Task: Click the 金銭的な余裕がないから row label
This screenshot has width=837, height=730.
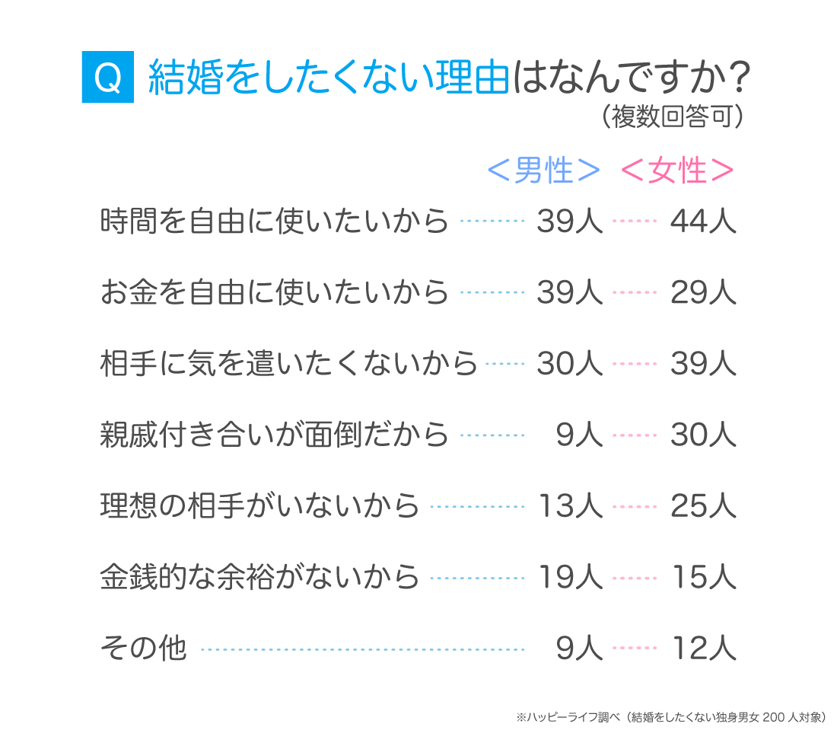Action: [259, 578]
